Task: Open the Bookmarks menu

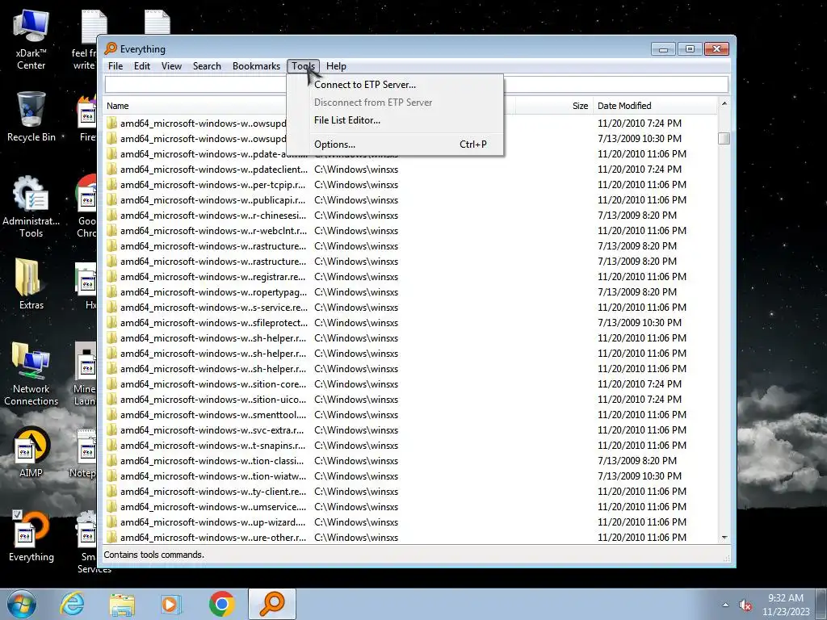Action: coord(256,66)
